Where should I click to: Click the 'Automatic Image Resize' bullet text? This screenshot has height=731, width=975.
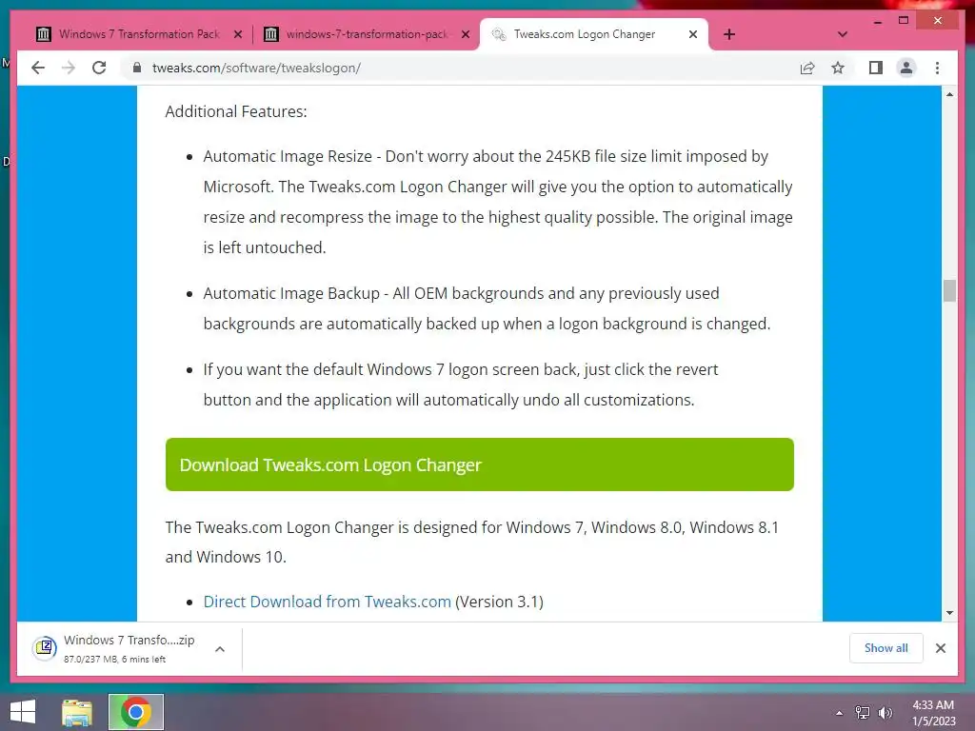(x=288, y=156)
